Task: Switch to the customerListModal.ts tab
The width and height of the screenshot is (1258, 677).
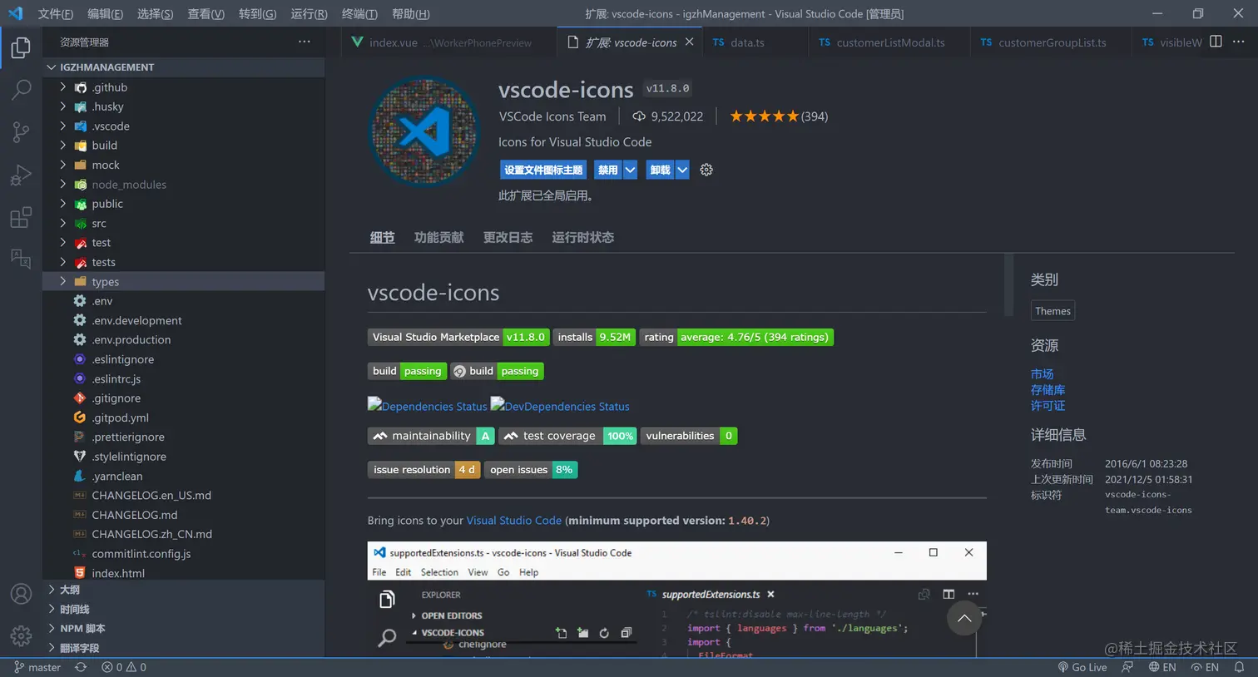Action: coord(889,42)
